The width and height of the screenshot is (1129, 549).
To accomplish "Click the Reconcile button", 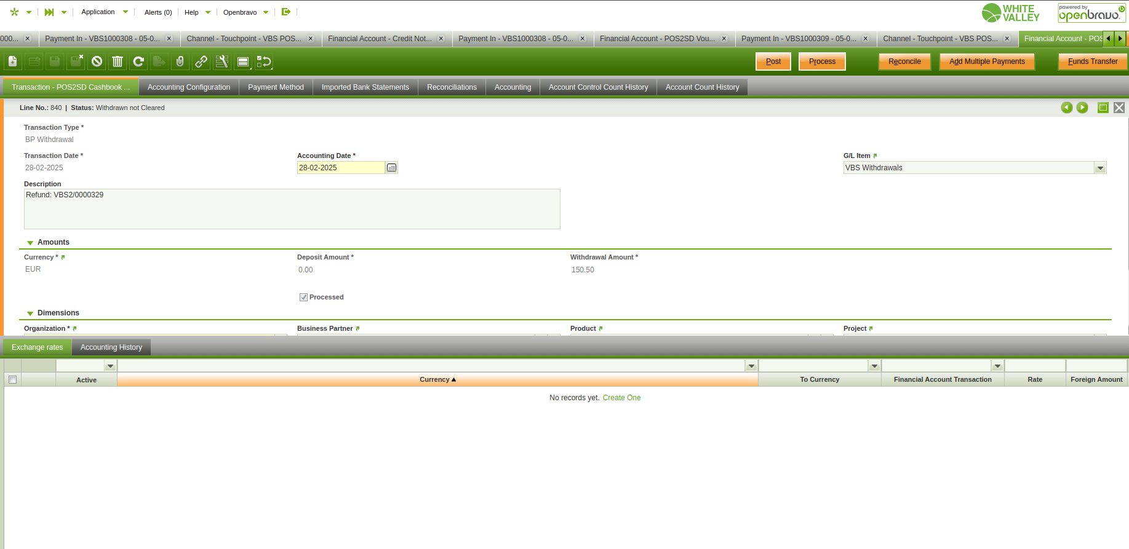I will (904, 61).
